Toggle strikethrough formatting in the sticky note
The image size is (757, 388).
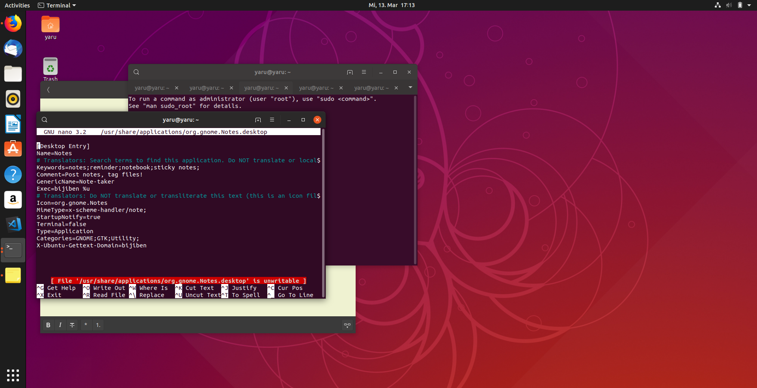click(x=72, y=325)
